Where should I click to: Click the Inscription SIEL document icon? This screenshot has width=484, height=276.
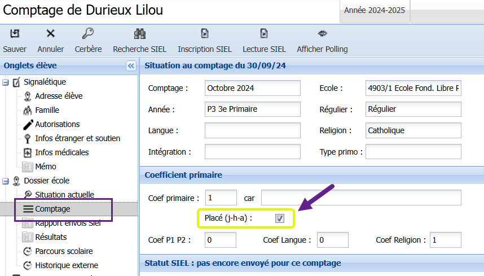tap(205, 34)
